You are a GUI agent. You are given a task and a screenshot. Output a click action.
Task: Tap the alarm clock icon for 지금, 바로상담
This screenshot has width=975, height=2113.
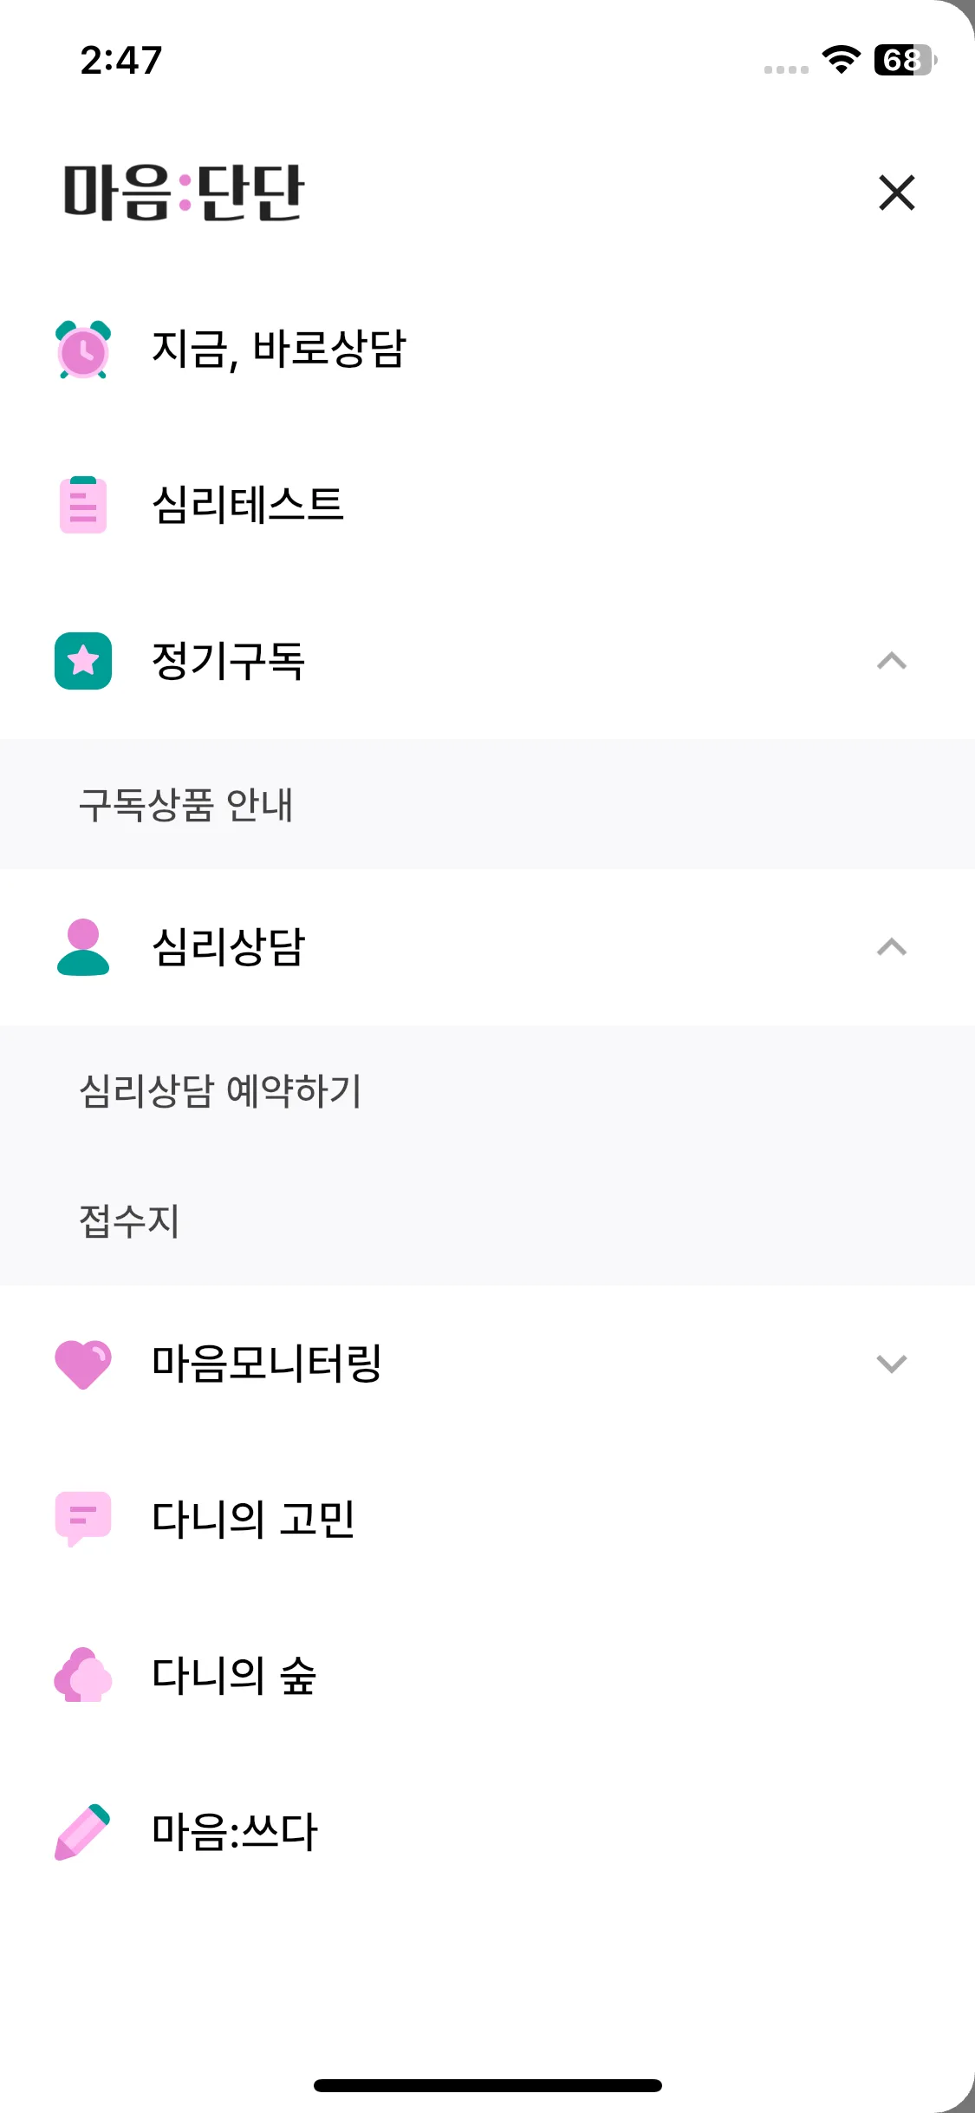point(83,350)
